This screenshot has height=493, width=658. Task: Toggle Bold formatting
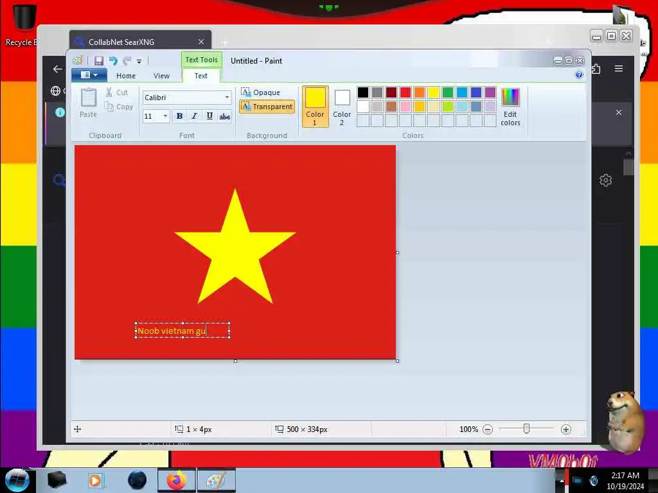point(179,116)
